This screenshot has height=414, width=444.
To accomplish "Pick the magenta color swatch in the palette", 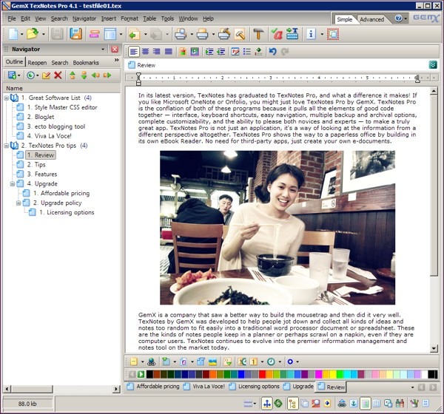I will click(318, 374).
